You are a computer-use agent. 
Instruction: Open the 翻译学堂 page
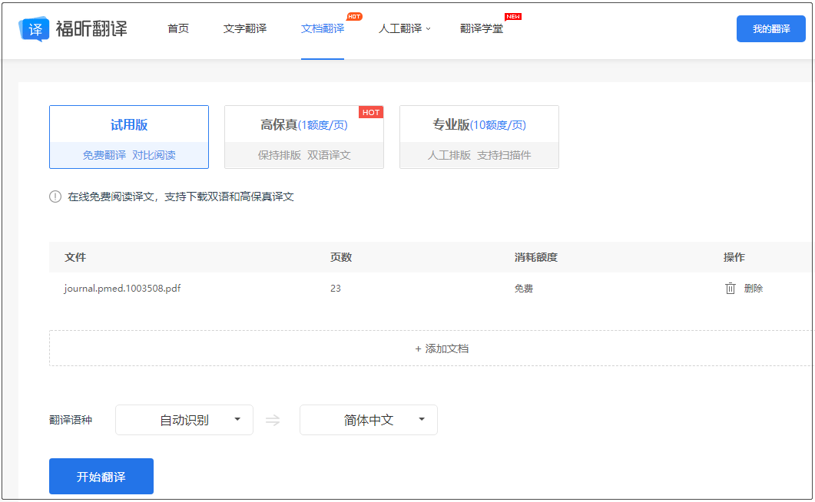(x=482, y=28)
